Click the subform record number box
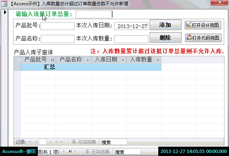The image size is (229, 156). click(x=43, y=142)
